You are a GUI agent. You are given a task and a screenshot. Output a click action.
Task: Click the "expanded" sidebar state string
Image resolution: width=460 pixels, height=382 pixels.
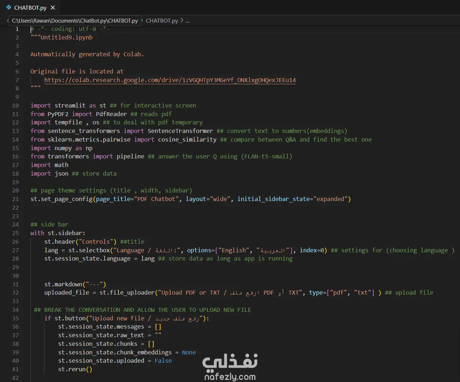coord(330,199)
